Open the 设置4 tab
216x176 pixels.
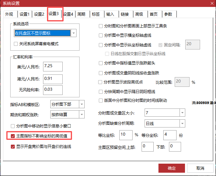(68, 14)
